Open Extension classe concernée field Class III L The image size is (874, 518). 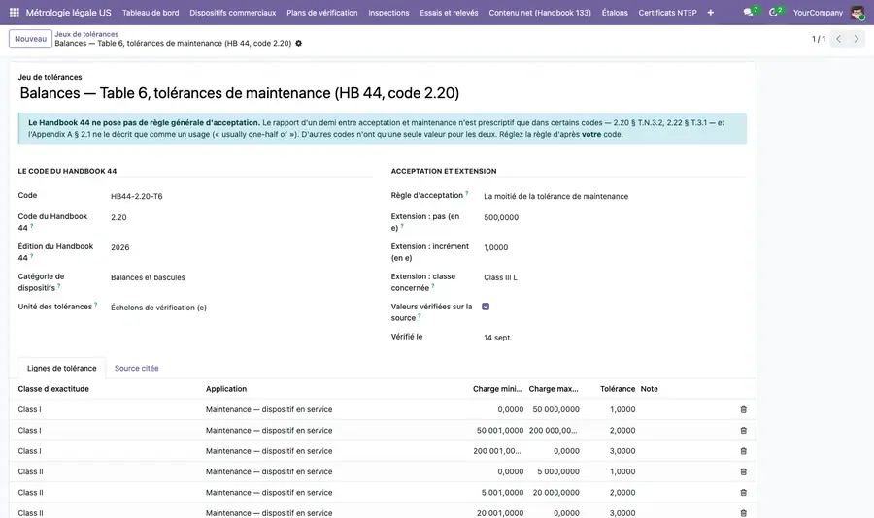coord(615,277)
